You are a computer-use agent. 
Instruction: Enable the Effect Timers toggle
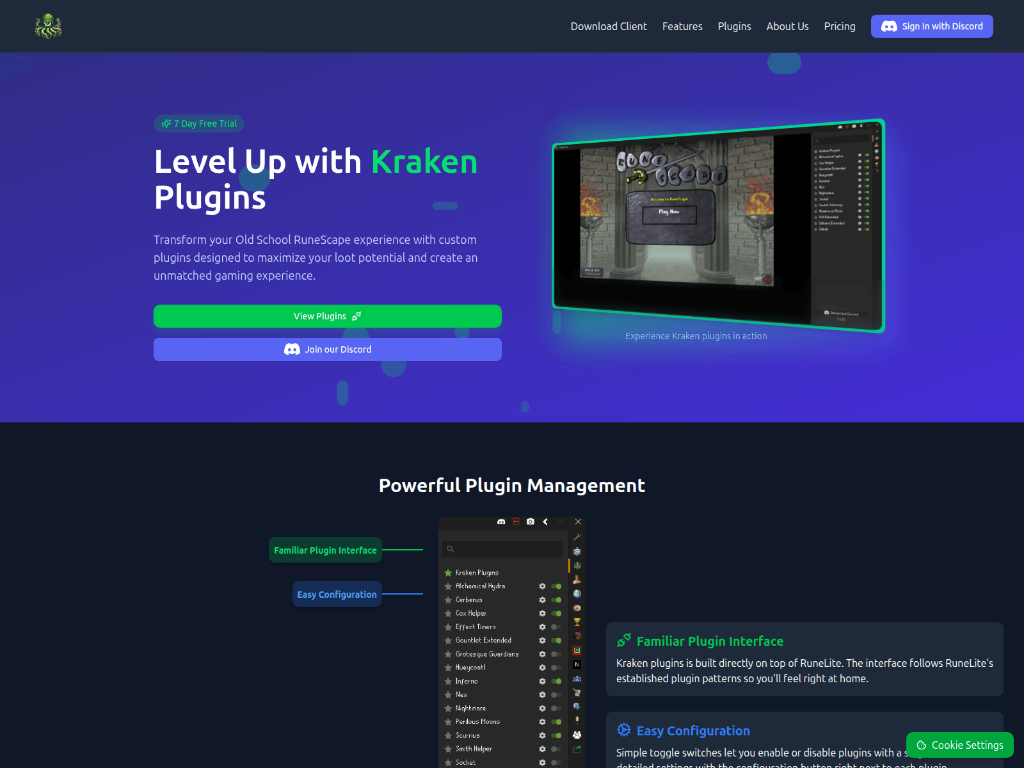pos(556,627)
